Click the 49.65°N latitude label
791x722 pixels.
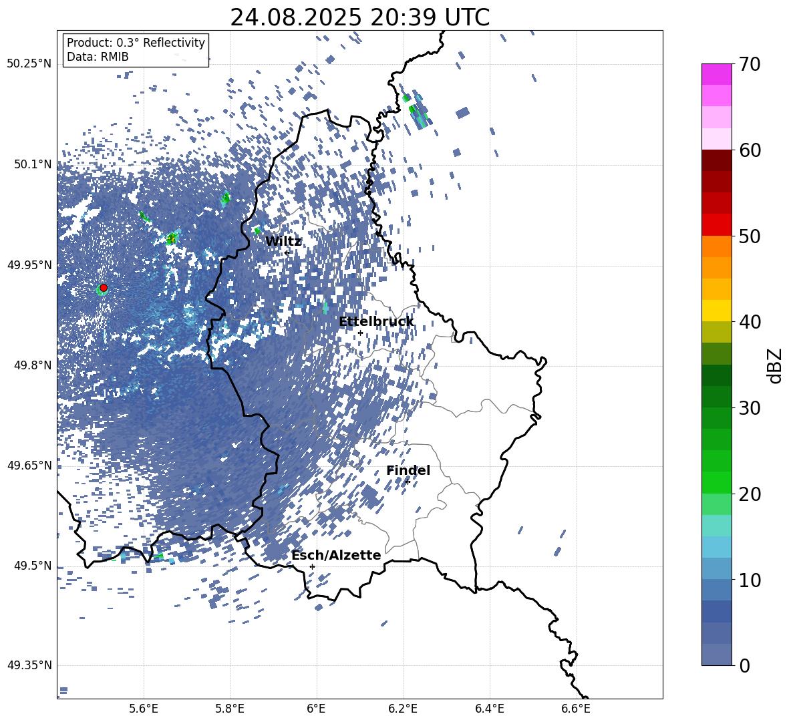[x=30, y=466]
